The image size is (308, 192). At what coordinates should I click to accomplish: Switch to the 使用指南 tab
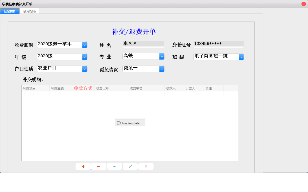pyautogui.click(x=29, y=11)
